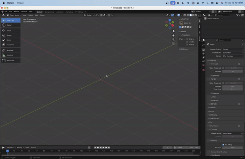The image size is (245, 159).
Task: Enable the Viewport Denoise checkbox
Action: click(212, 76)
